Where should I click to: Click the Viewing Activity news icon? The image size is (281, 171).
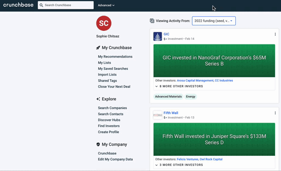coord(152,21)
